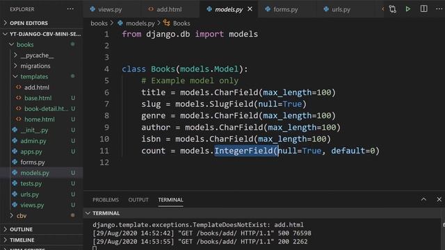Screen dimensions: 445x250
Task: Switch to the views.py tab
Action: click(x=110, y=9)
